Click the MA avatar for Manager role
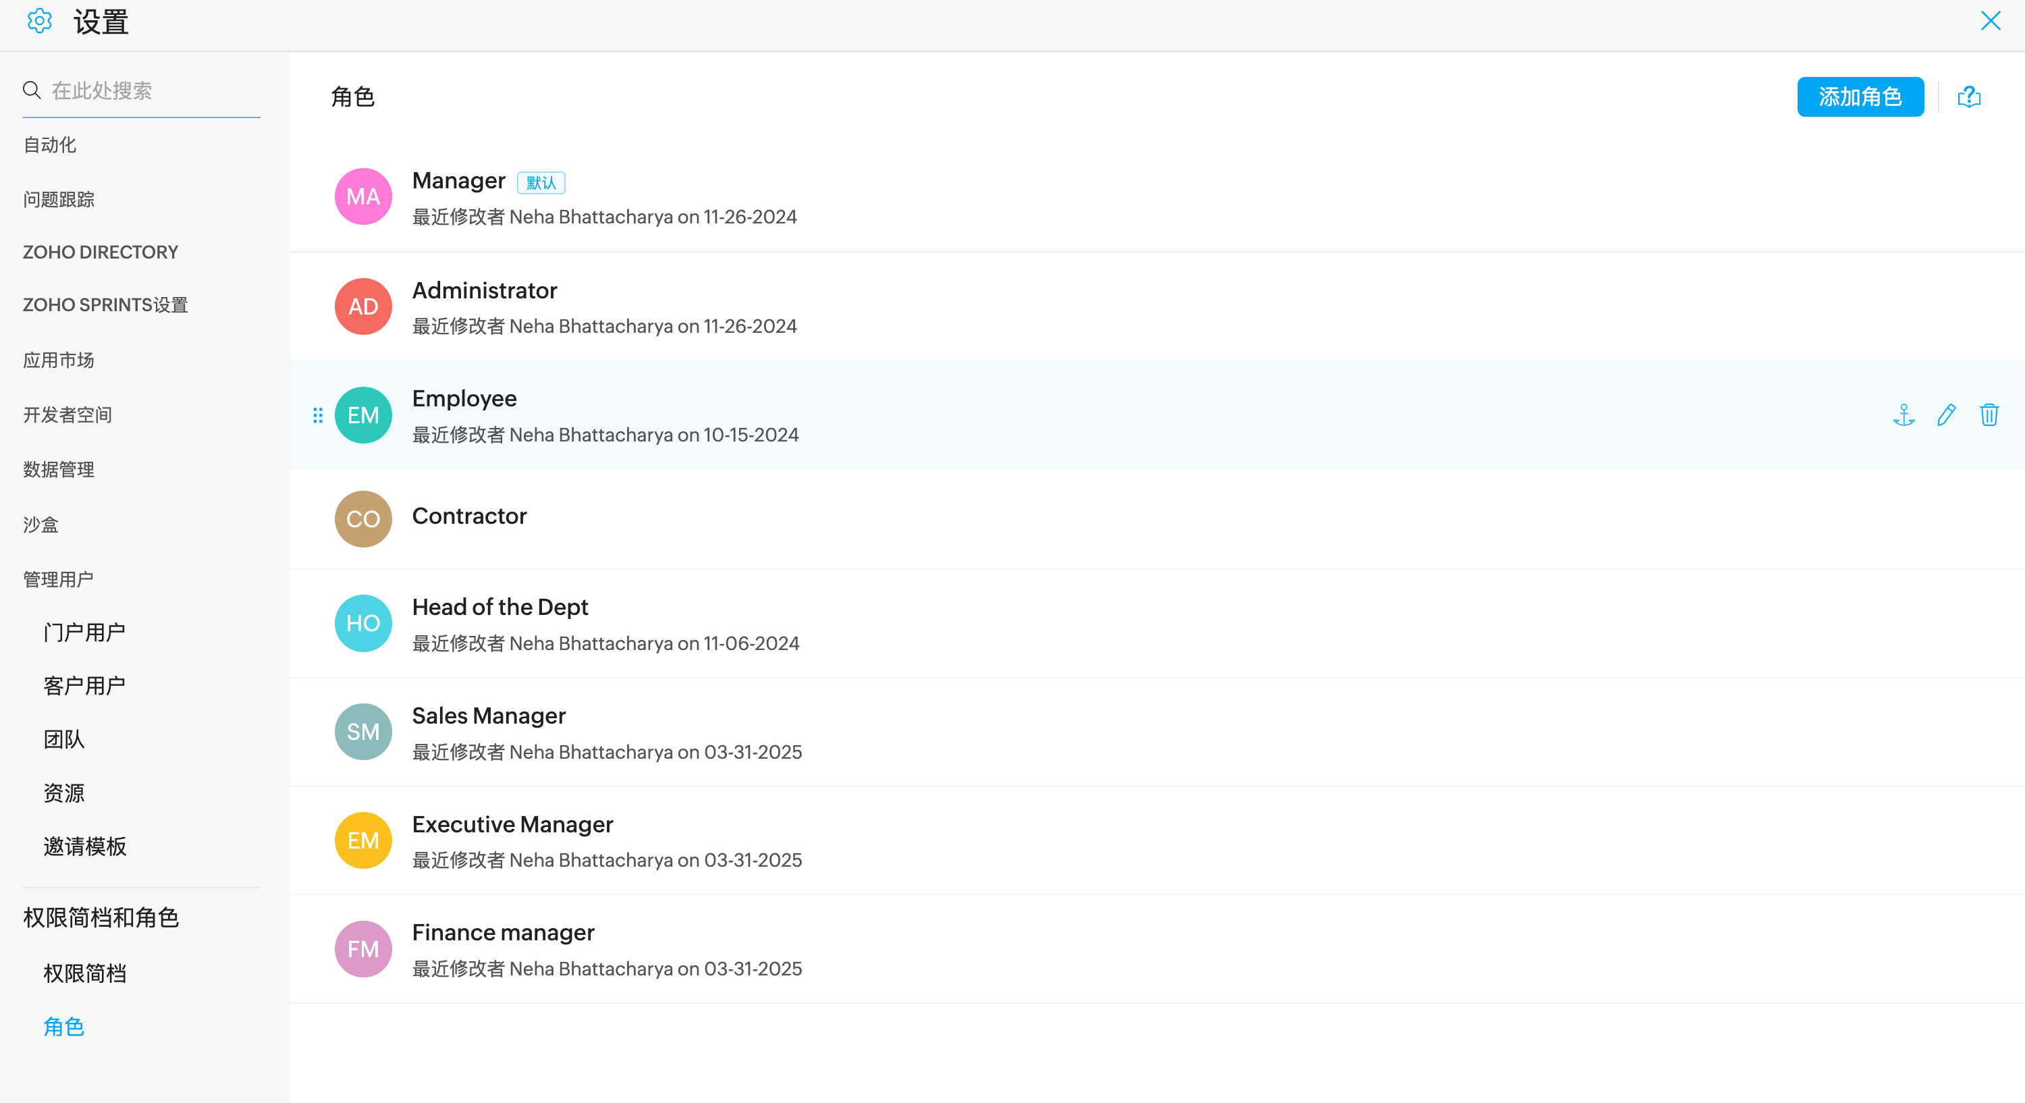The width and height of the screenshot is (2025, 1103). pyautogui.click(x=362, y=196)
